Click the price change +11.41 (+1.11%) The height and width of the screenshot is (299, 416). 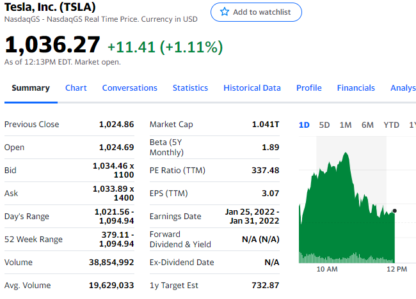click(x=165, y=47)
